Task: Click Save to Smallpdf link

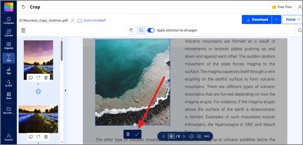Action: [92, 20]
